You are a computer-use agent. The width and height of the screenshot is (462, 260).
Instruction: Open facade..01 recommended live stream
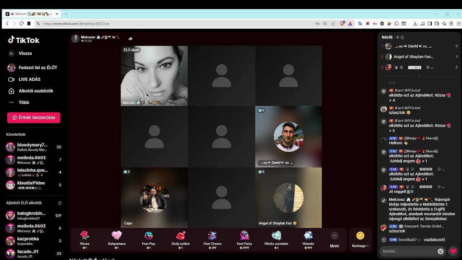coord(34,253)
